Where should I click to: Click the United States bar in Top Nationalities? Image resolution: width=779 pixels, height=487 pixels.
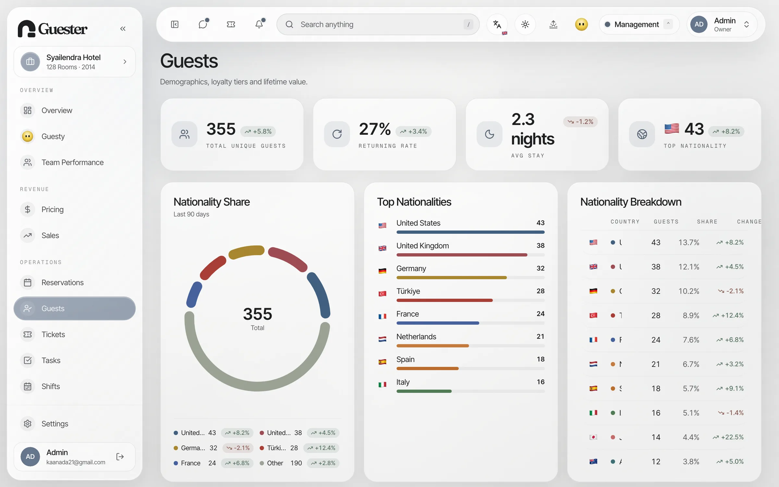(470, 232)
